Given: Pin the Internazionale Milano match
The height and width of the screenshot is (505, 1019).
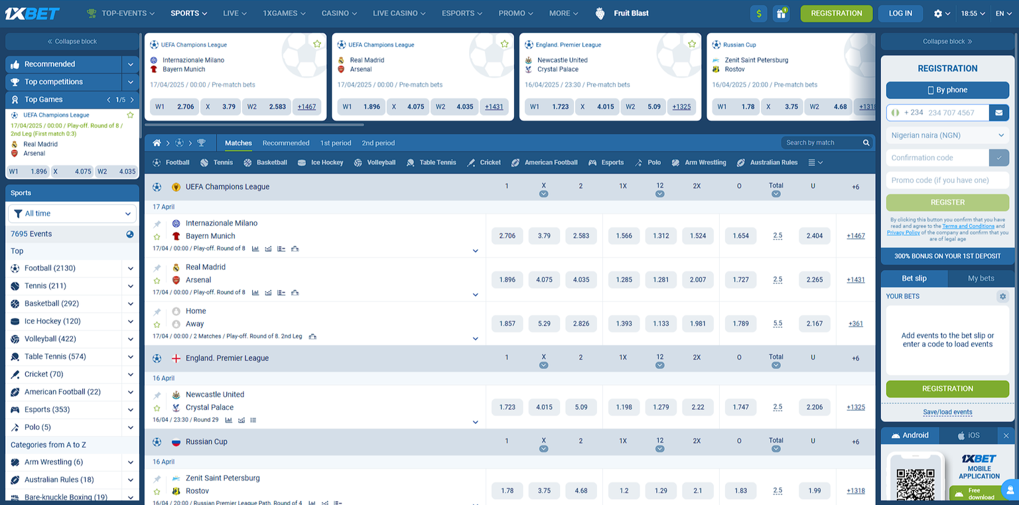Looking at the screenshot, I should [157, 224].
